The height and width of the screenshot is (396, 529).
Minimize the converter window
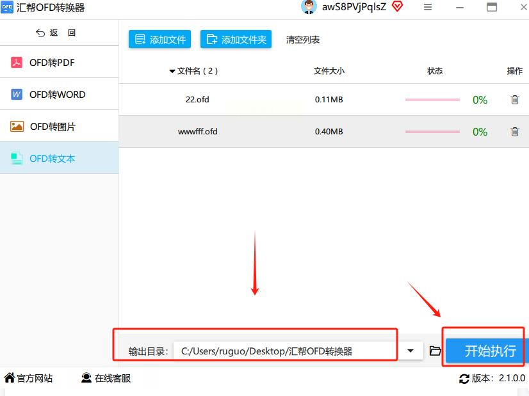(x=460, y=8)
